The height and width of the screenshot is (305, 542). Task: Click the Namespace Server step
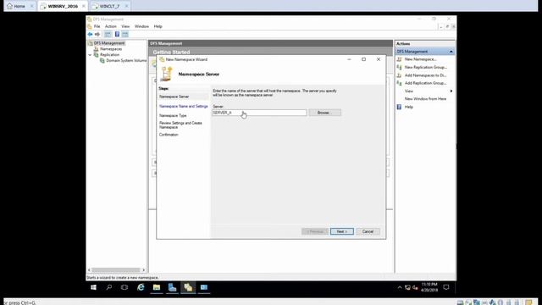[174, 97]
